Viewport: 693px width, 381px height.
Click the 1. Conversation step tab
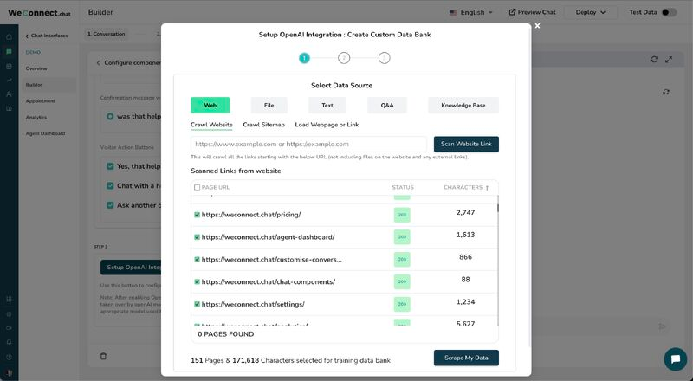[x=106, y=34]
